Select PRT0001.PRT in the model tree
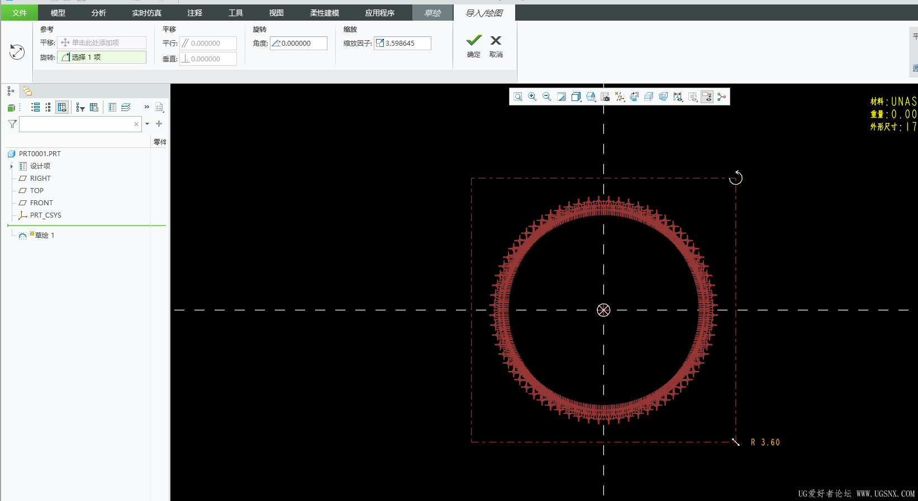918x501 pixels. [40, 154]
